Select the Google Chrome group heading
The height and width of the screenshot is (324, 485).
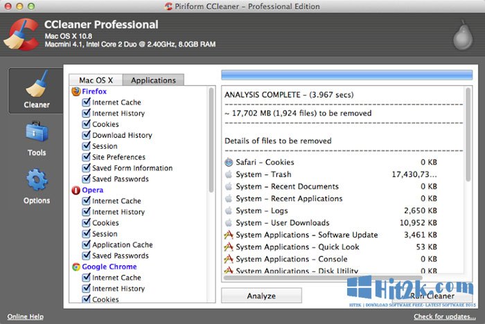(109, 267)
